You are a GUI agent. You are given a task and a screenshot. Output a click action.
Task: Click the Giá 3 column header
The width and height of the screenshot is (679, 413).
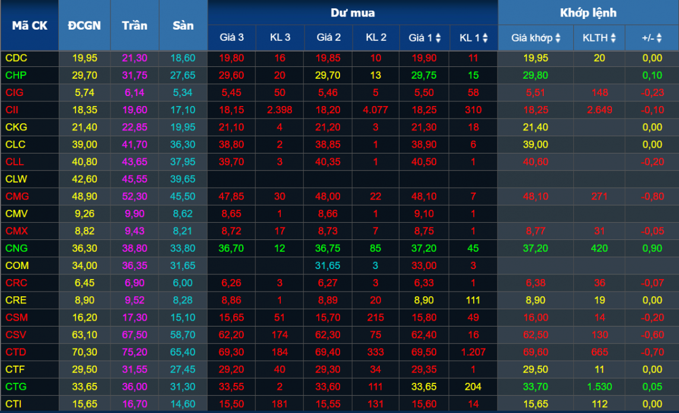coord(231,37)
